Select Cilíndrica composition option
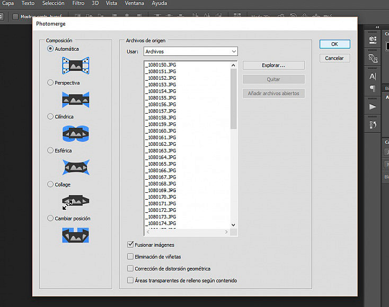The image size is (389, 307). pos(50,116)
